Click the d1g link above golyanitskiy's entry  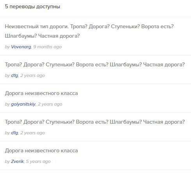(14, 75)
